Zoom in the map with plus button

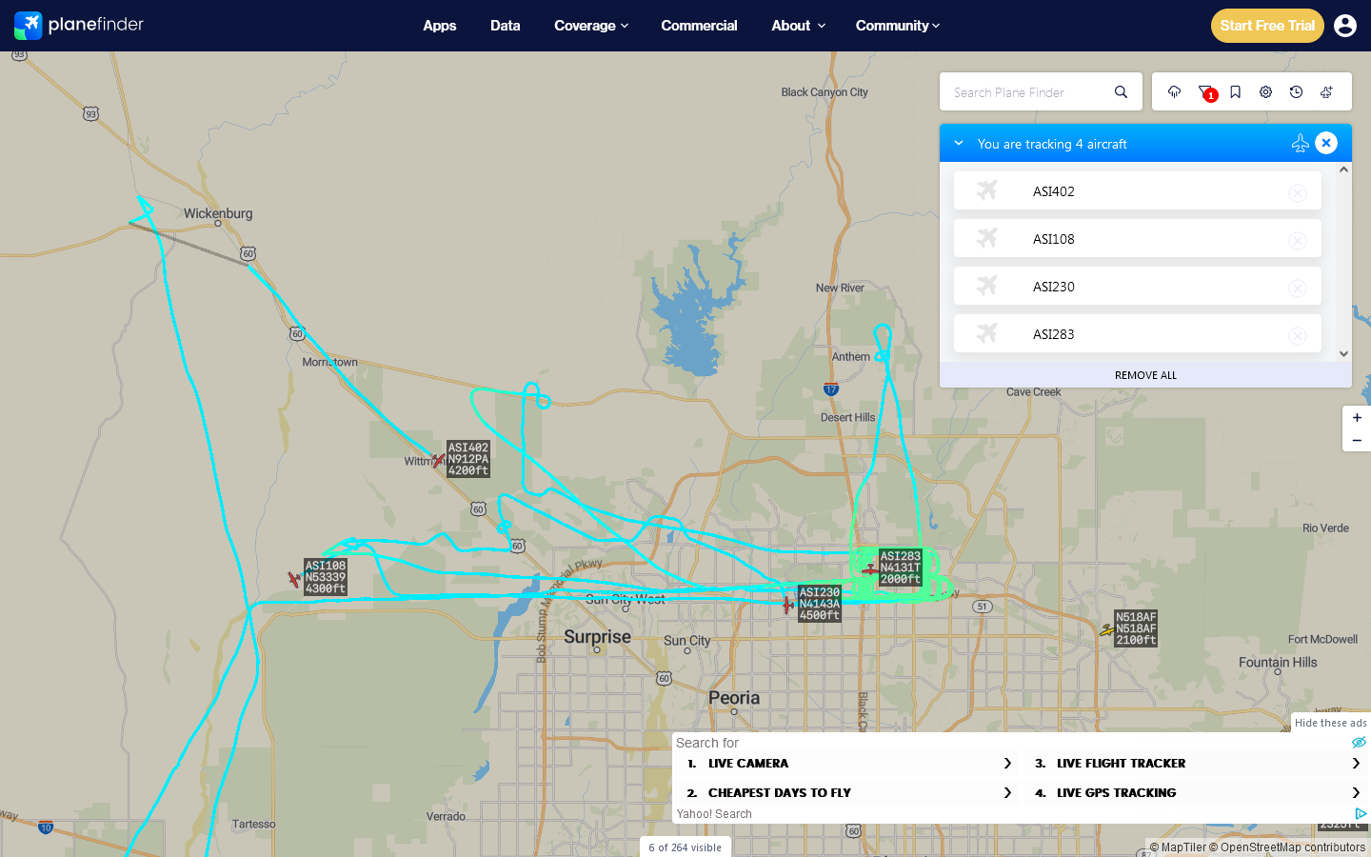click(1357, 418)
